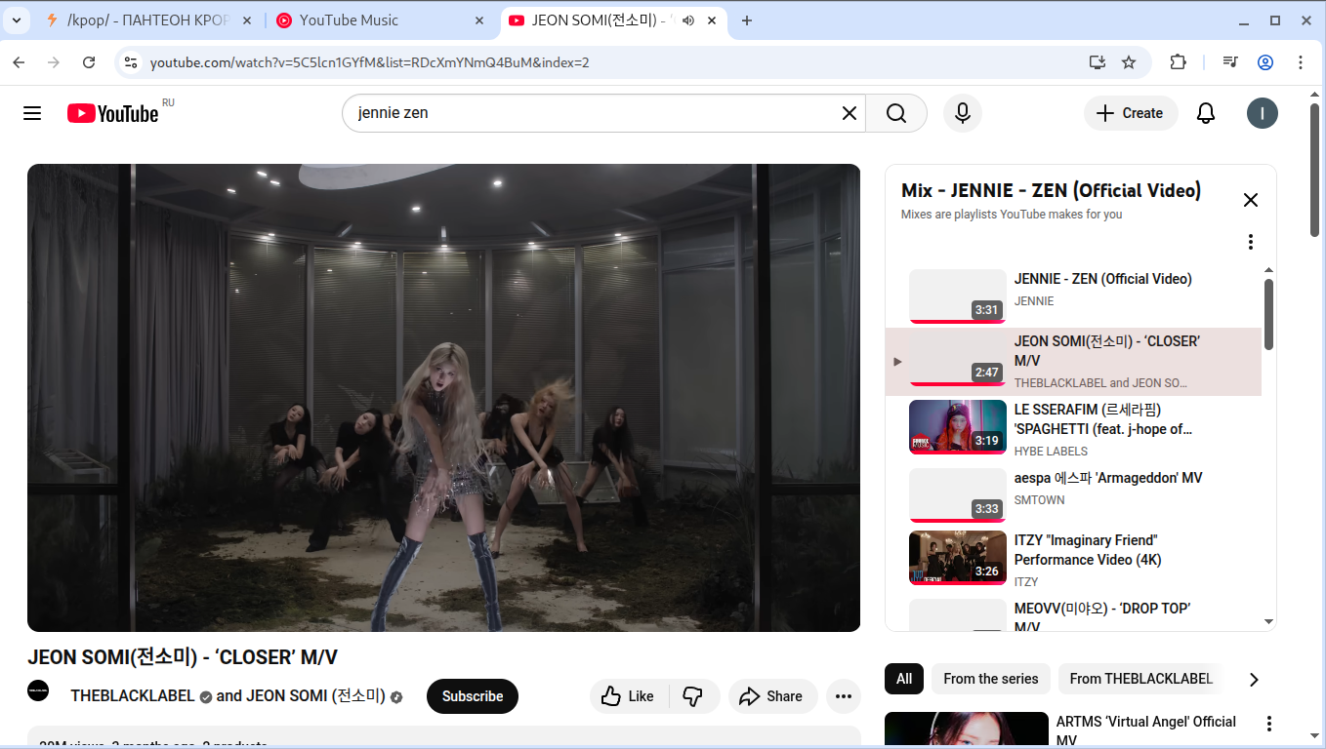The width and height of the screenshot is (1326, 749).
Task: Select currently playing JEON SOMI CLOSER item
Action: [x=1073, y=362]
